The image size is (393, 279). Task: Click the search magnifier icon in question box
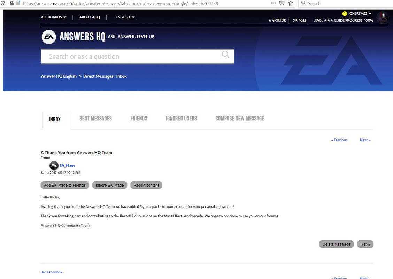pos(225,54)
